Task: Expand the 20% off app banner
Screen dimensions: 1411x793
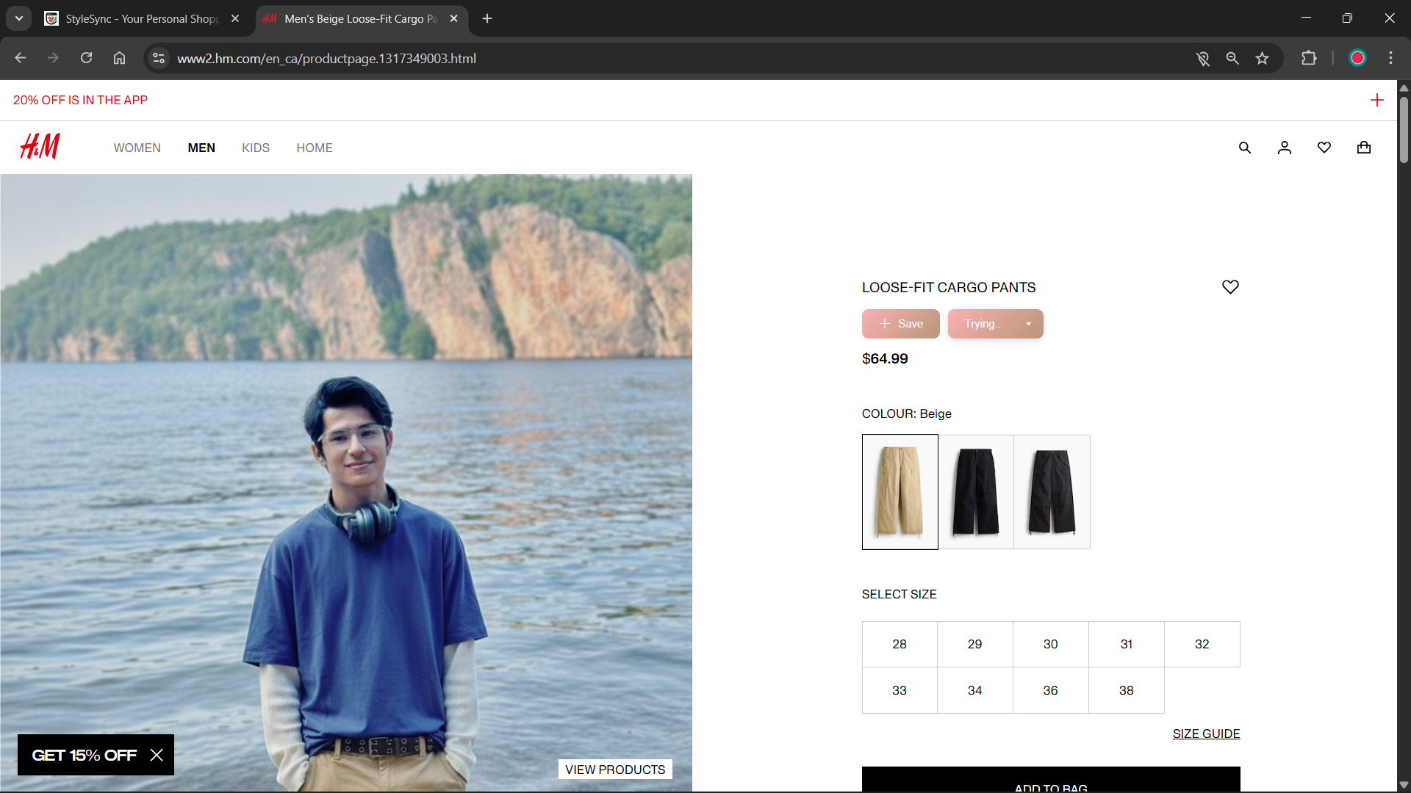Action: (1376, 100)
